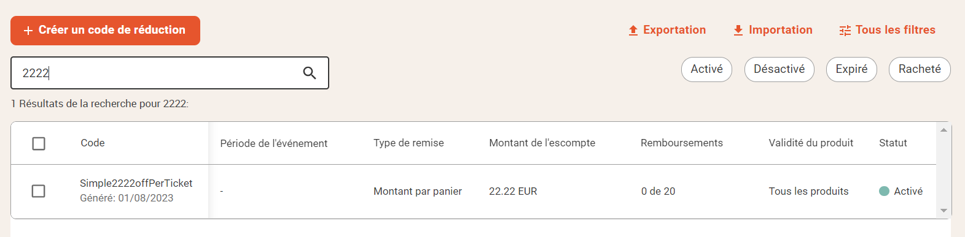965x237 pixels.
Task: Toggle the Désactivé filter chip
Action: coord(779,69)
